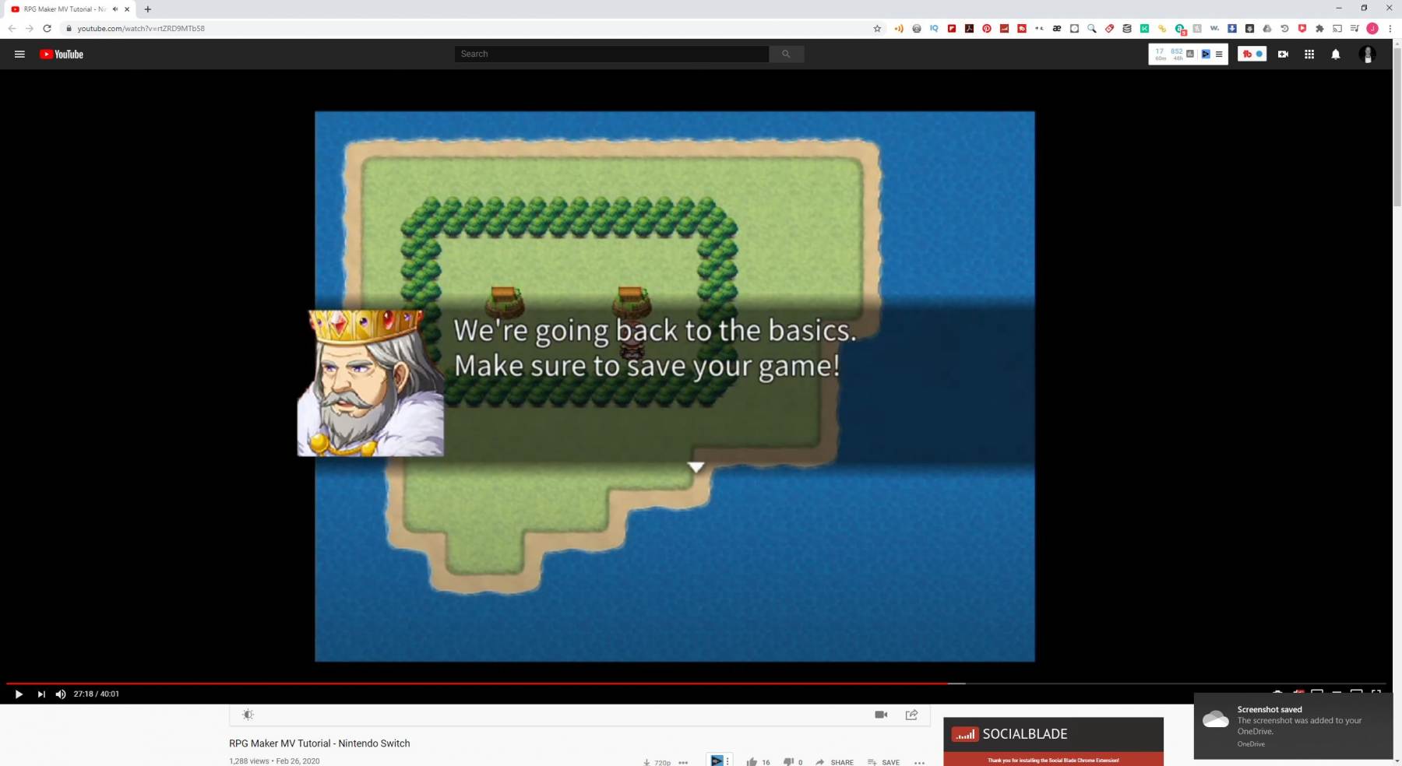Select the RPG Maker MV Tutorial tab
This screenshot has height=766, width=1402.
pyautogui.click(x=69, y=9)
